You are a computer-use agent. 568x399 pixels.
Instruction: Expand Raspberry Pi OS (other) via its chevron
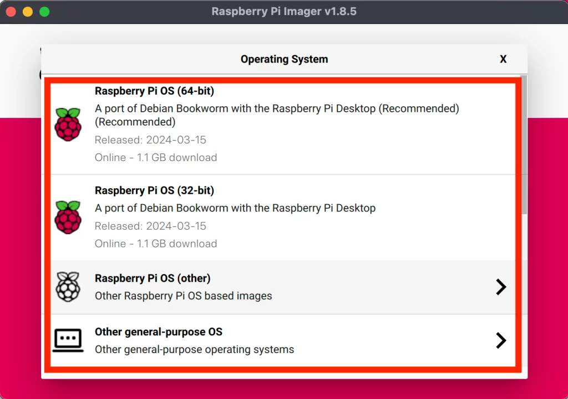(x=500, y=287)
